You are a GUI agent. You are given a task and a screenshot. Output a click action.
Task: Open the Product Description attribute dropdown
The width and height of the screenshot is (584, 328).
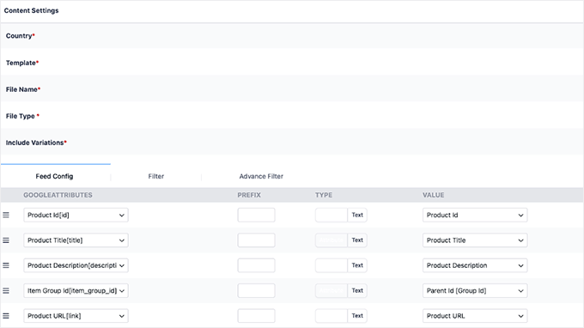(76, 265)
